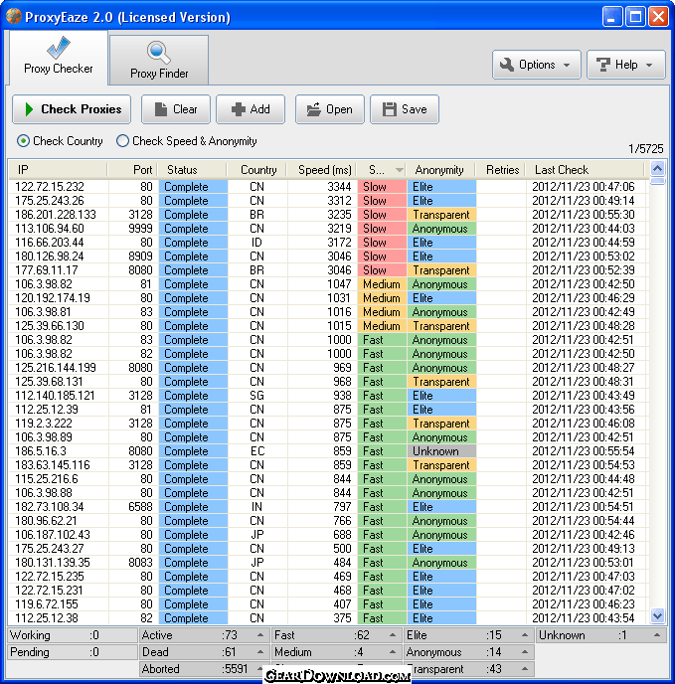The width and height of the screenshot is (675, 684).
Task: Switch to the Proxy Checker tab
Action: point(59,57)
